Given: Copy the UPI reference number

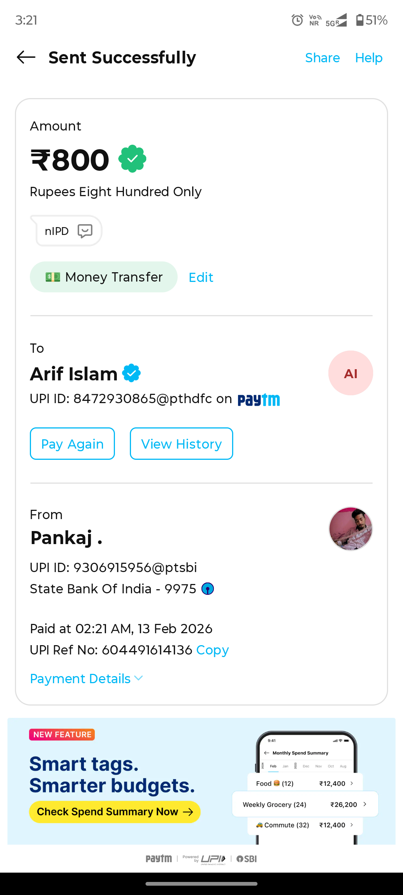Looking at the screenshot, I should 212,650.
